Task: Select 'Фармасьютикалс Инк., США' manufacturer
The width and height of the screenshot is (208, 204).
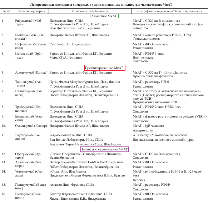Action: [x=71, y=135]
